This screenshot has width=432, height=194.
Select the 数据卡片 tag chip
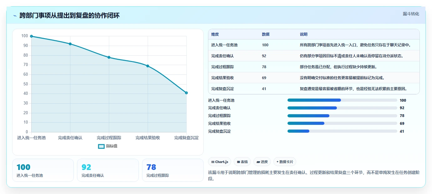click(285, 162)
